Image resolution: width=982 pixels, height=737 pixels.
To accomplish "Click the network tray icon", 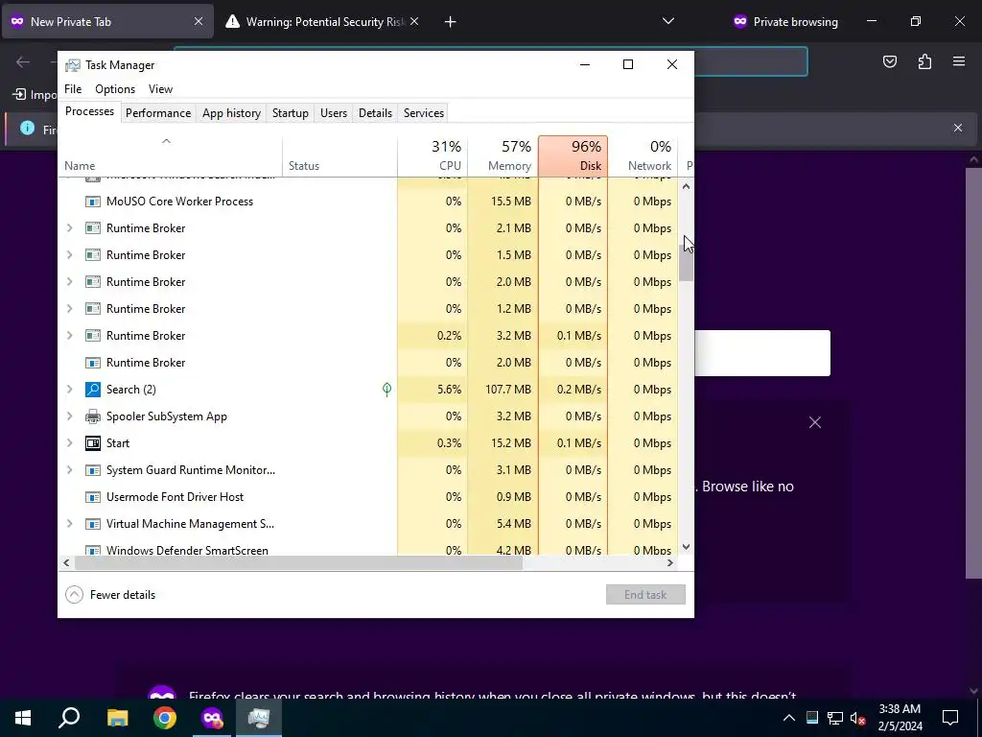I will [835, 718].
